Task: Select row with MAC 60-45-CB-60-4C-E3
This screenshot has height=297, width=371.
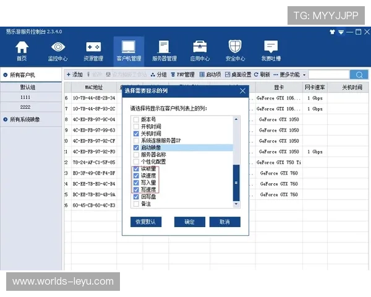Action: click(x=94, y=205)
